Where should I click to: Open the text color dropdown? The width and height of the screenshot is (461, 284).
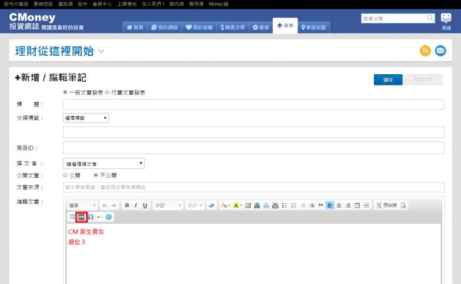226,205
